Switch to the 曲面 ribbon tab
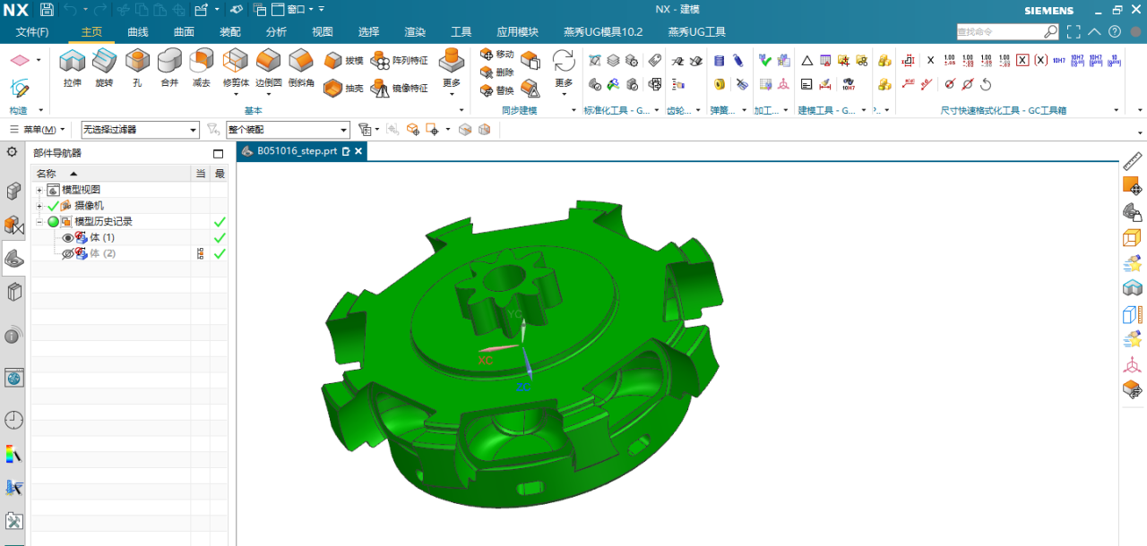Image resolution: width=1147 pixels, height=546 pixels. 184,32
